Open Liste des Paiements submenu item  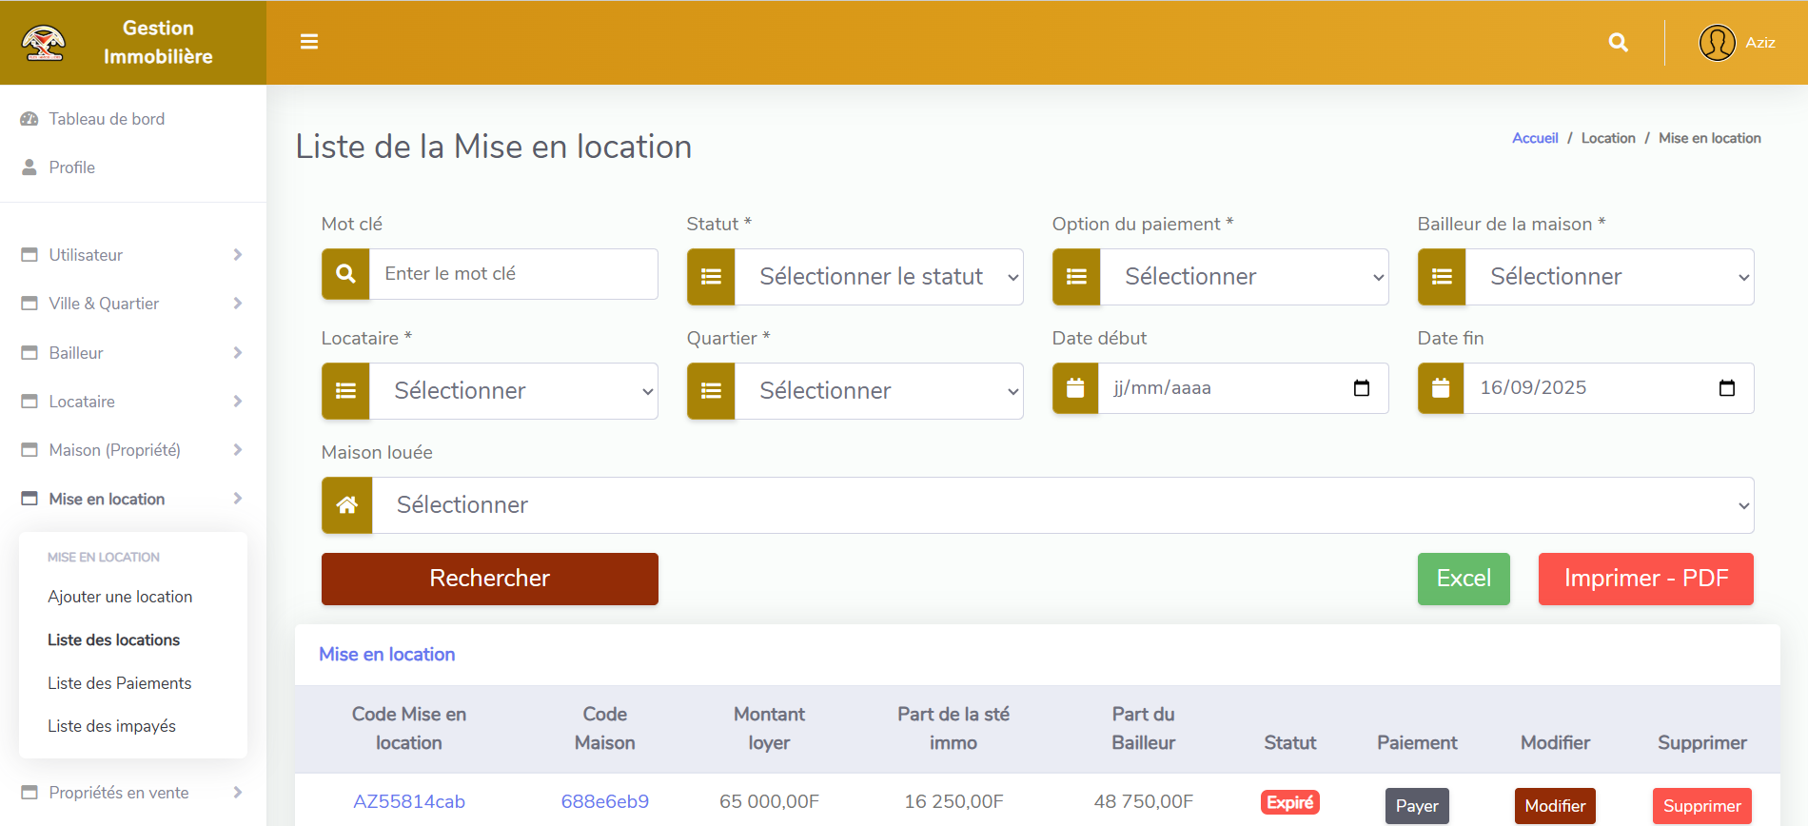click(120, 683)
